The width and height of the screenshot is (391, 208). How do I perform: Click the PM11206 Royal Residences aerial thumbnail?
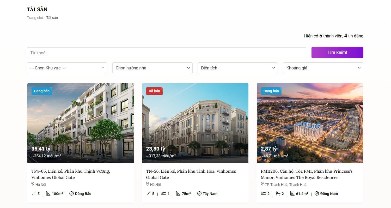(x=310, y=123)
